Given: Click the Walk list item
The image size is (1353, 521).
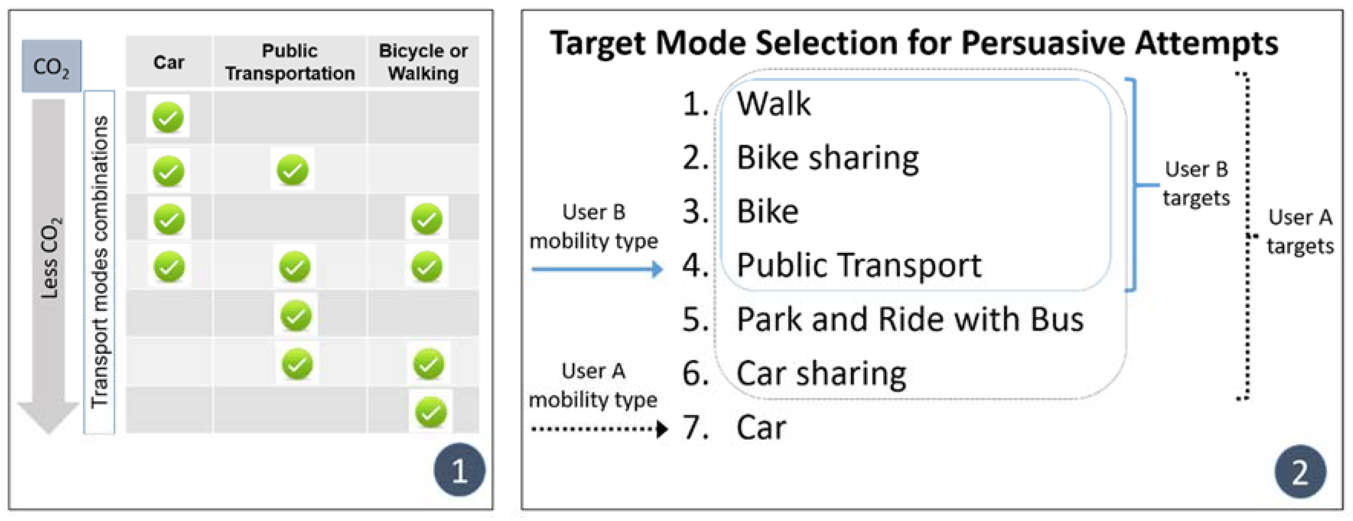Looking at the screenshot, I should (773, 104).
